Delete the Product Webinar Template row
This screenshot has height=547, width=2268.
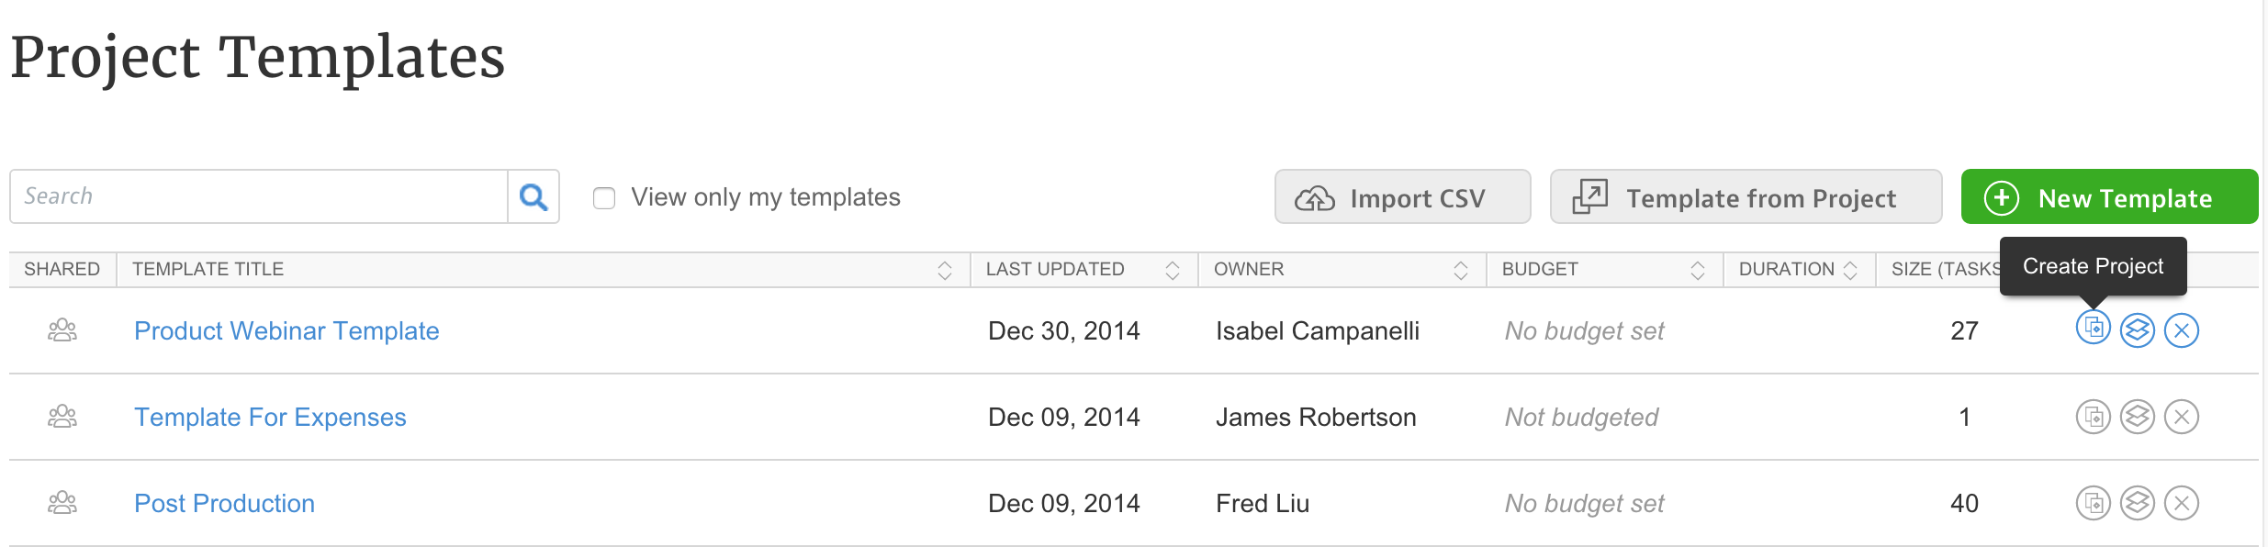click(2181, 330)
